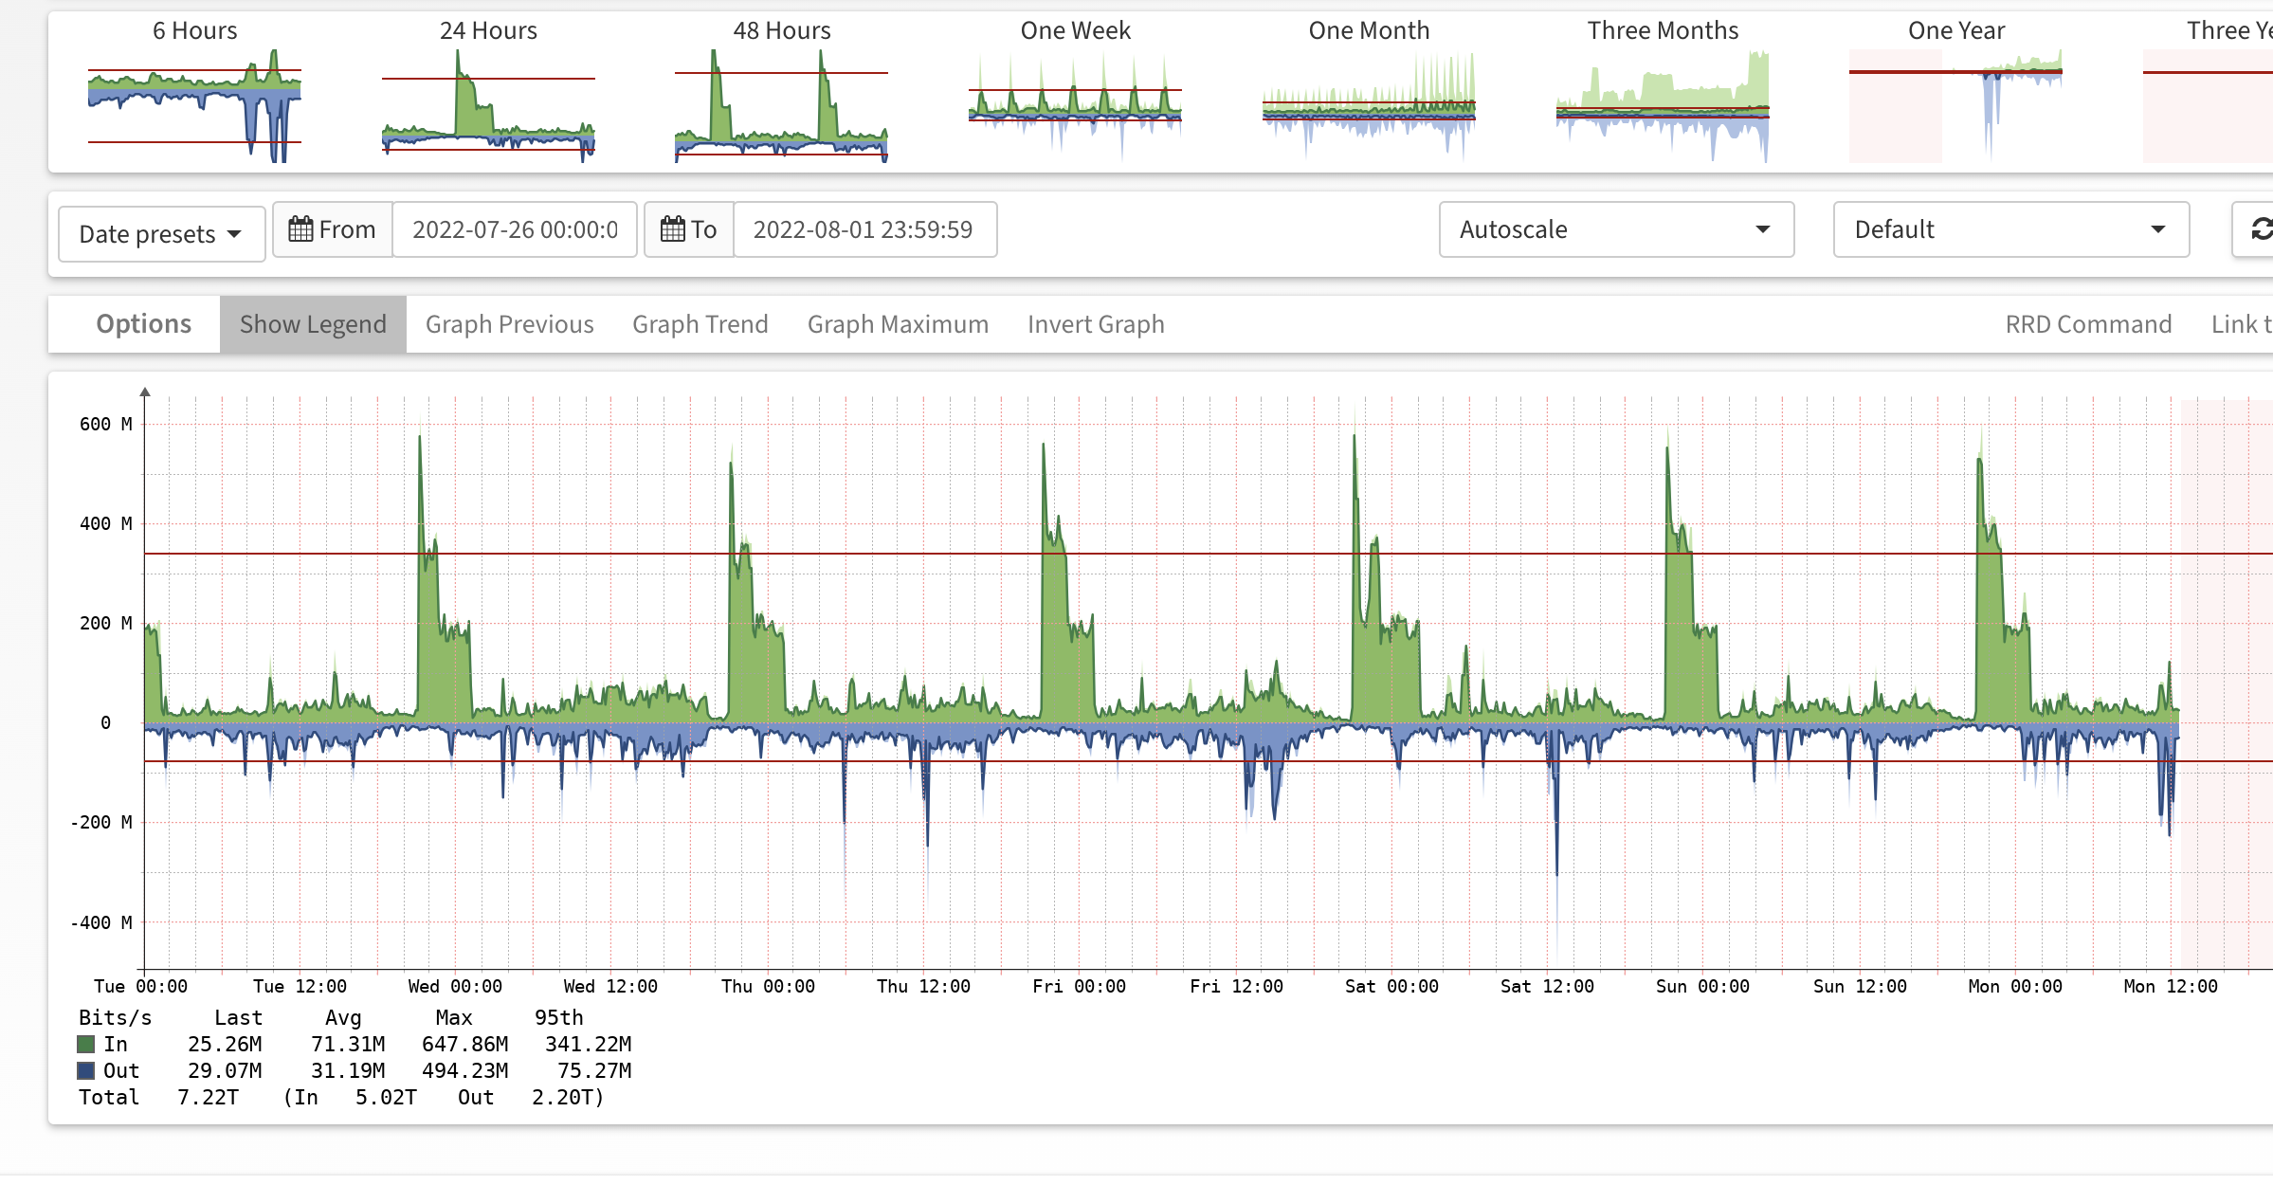Viewport: 2273px width, 1185px height.
Task: Switch to One Week graph thumbnail
Action: pyautogui.click(x=1075, y=105)
